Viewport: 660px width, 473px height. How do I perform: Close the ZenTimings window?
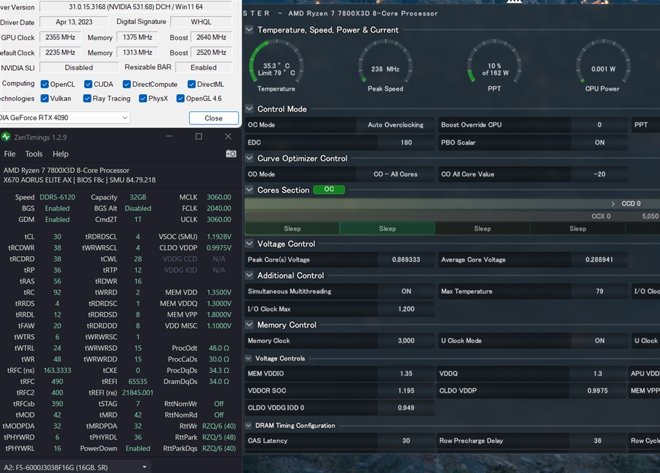[228, 136]
